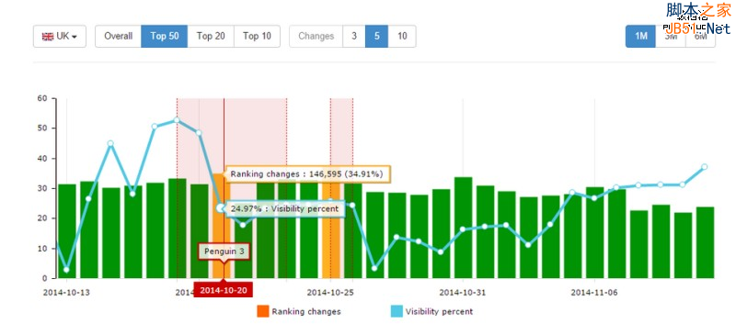Screen dimensions: 736x335
Task: Click the 2014-10-20 red date label
Action: 224,289
